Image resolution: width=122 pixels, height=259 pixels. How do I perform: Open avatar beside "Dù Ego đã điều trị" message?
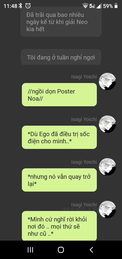[107, 124]
